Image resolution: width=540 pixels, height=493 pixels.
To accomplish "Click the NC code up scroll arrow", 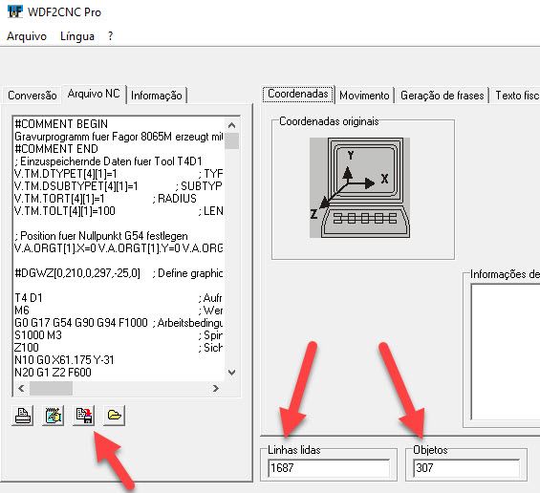I will [232, 125].
